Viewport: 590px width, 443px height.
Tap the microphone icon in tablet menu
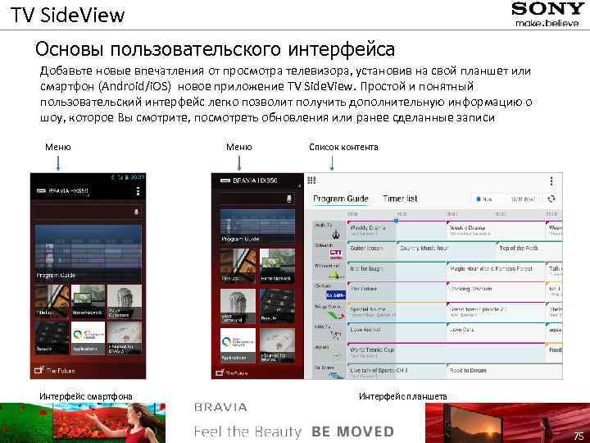coord(289,199)
